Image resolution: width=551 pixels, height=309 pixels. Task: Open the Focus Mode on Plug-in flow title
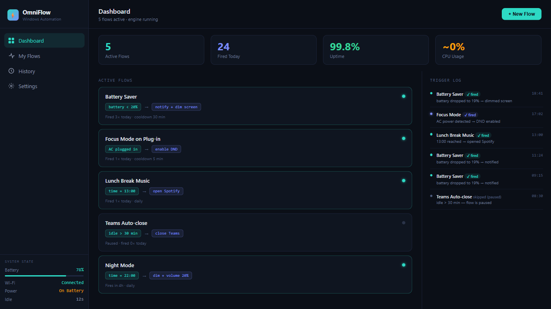133,139
